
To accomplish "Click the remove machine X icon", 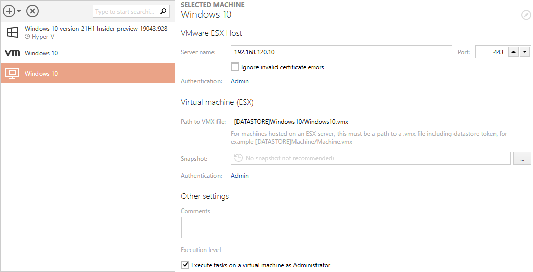I will (33, 11).
